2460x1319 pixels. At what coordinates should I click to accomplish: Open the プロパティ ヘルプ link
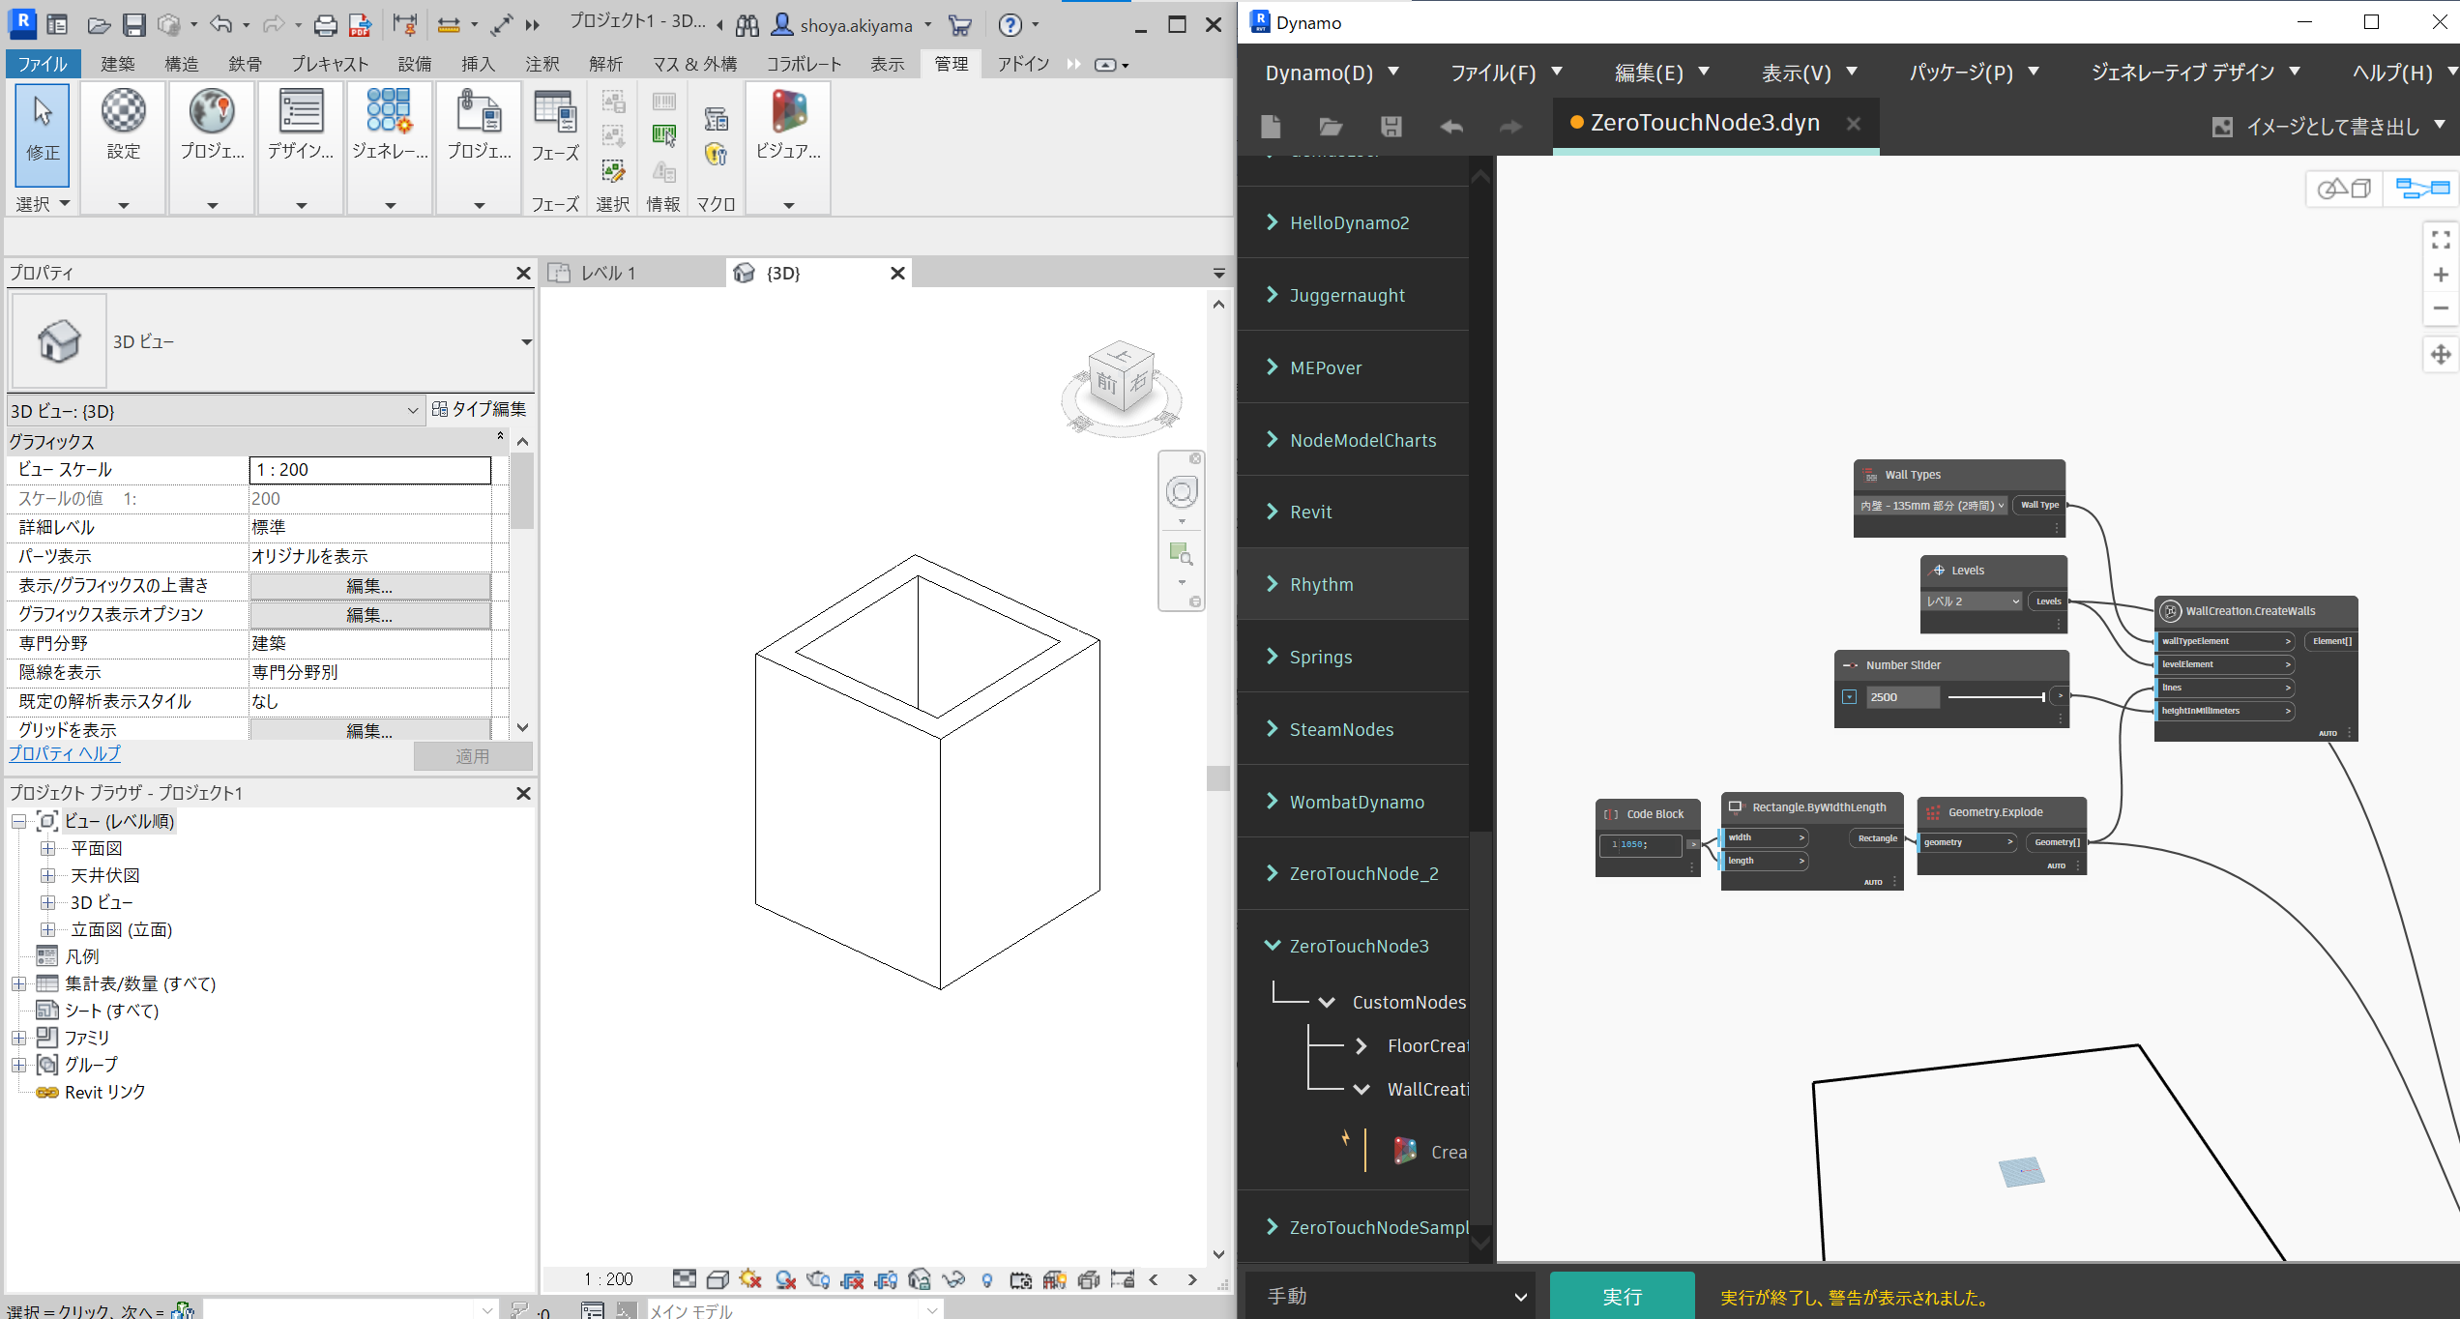coord(65,753)
